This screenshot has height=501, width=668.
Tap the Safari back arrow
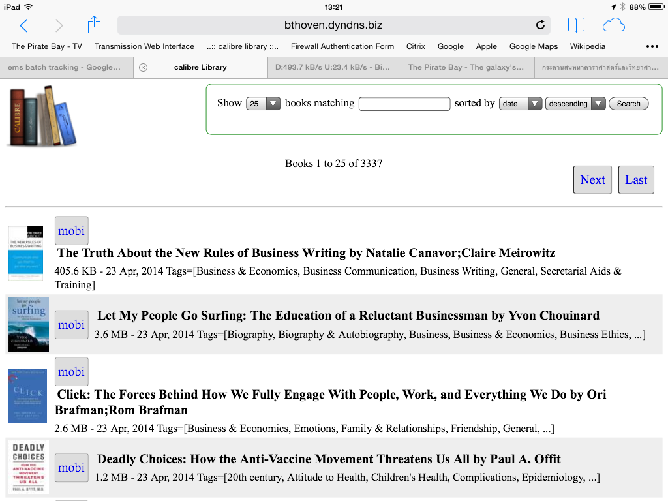[x=24, y=25]
